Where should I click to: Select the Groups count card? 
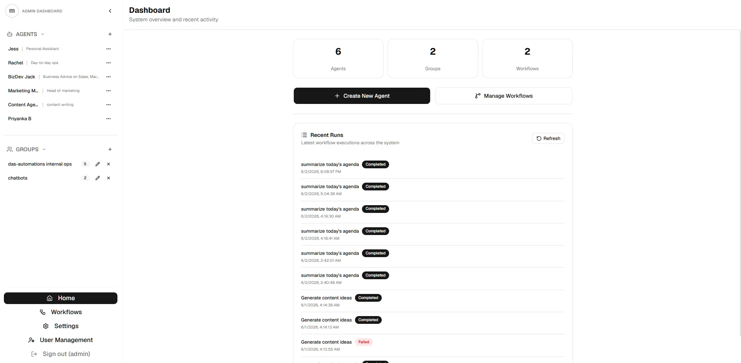pos(433,59)
